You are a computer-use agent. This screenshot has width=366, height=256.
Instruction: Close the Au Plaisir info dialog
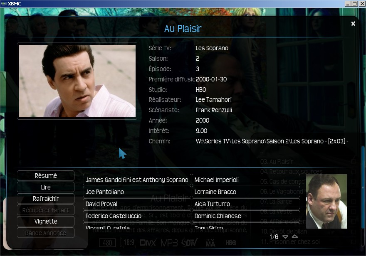pos(353,24)
